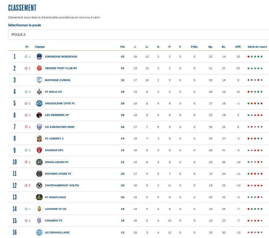
Task: Click the Série en cours column header
Action: tap(257, 47)
